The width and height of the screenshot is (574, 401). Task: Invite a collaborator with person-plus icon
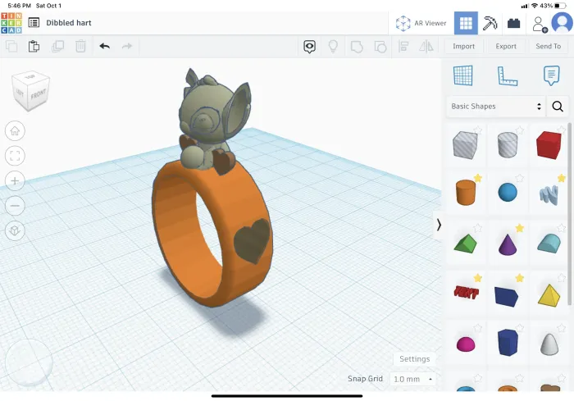(540, 24)
